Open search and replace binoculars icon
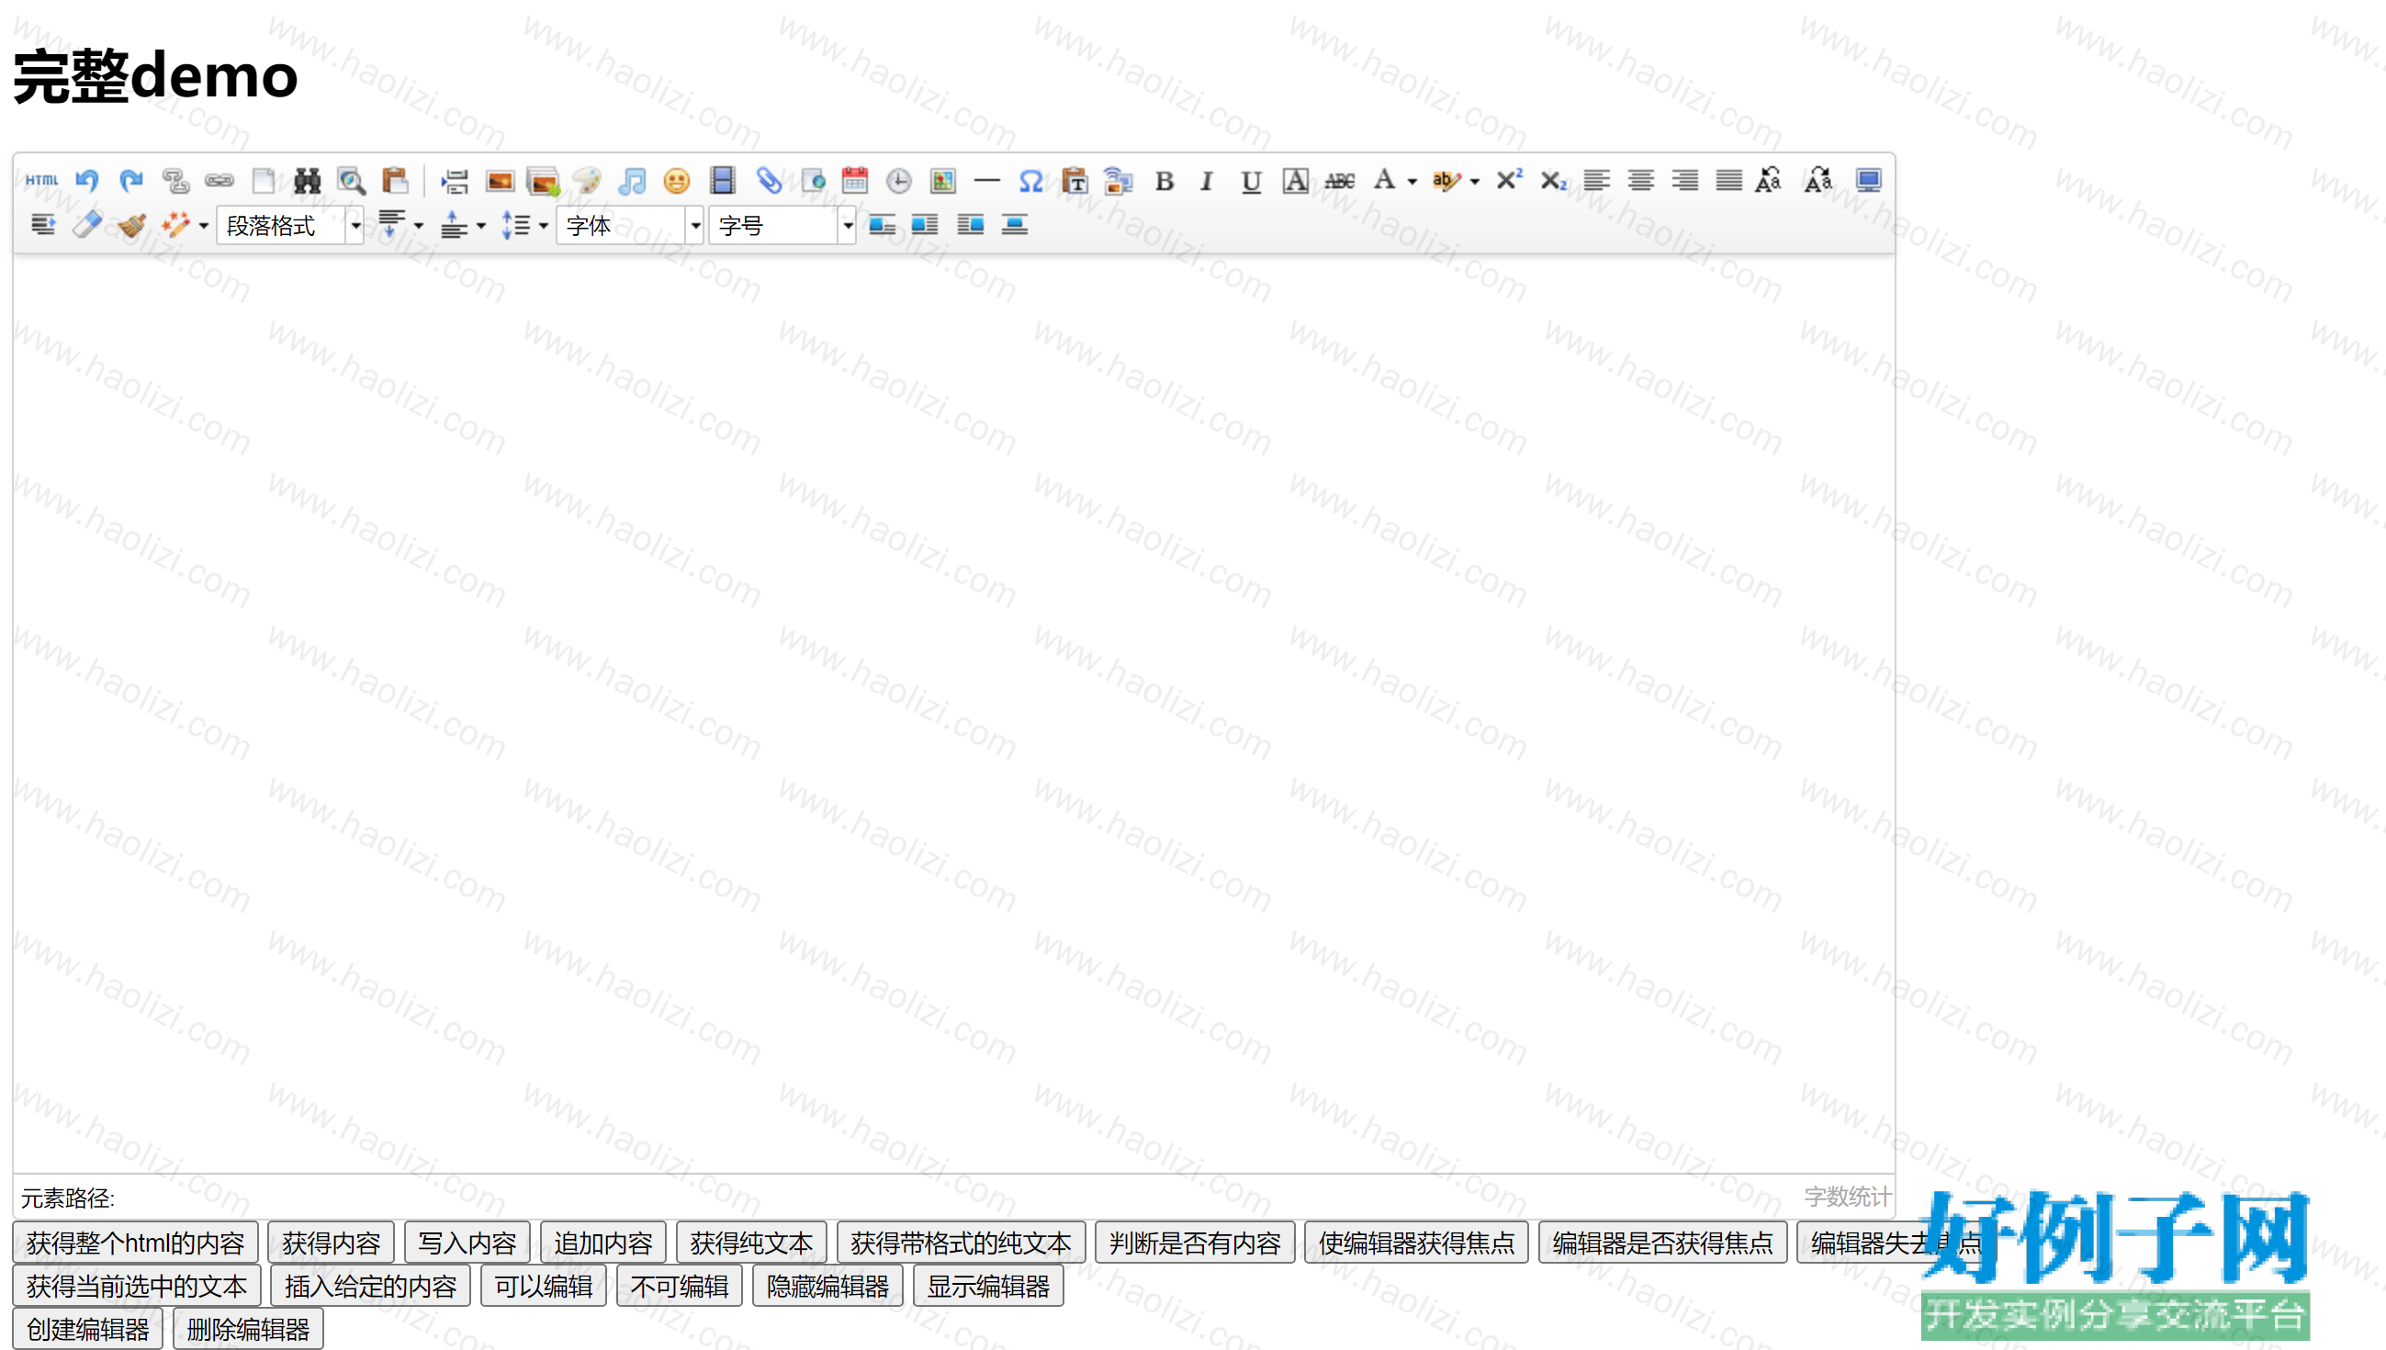Viewport: 2386px width, 1350px height. [x=307, y=180]
